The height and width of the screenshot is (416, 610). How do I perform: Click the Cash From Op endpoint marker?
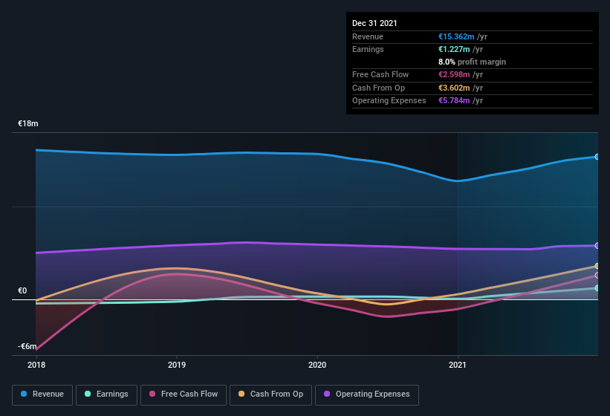pyautogui.click(x=597, y=266)
